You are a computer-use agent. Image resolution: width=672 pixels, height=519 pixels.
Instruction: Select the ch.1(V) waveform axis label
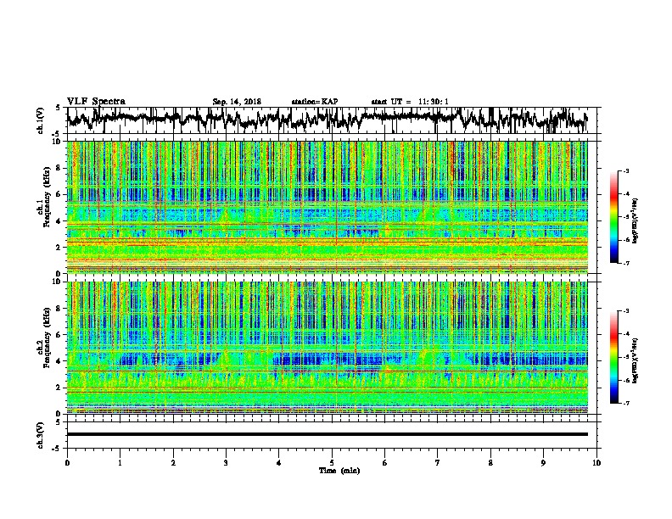click(x=41, y=120)
